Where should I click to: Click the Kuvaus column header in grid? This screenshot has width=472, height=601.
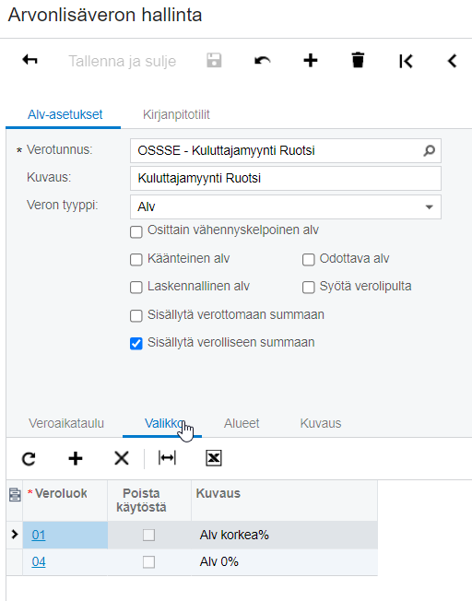pos(285,501)
